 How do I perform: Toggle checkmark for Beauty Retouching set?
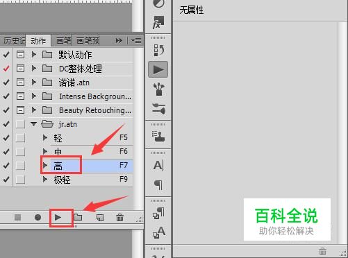click(6, 110)
